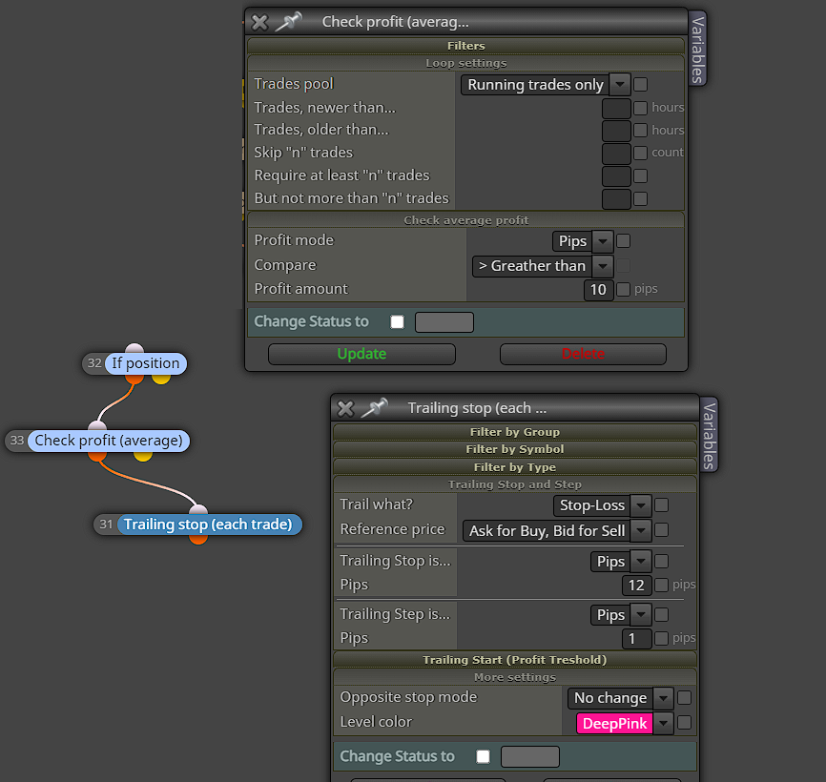Edit the Trailing Step Pips value 1
This screenshot has height=782, width=826.
[636, 639]
